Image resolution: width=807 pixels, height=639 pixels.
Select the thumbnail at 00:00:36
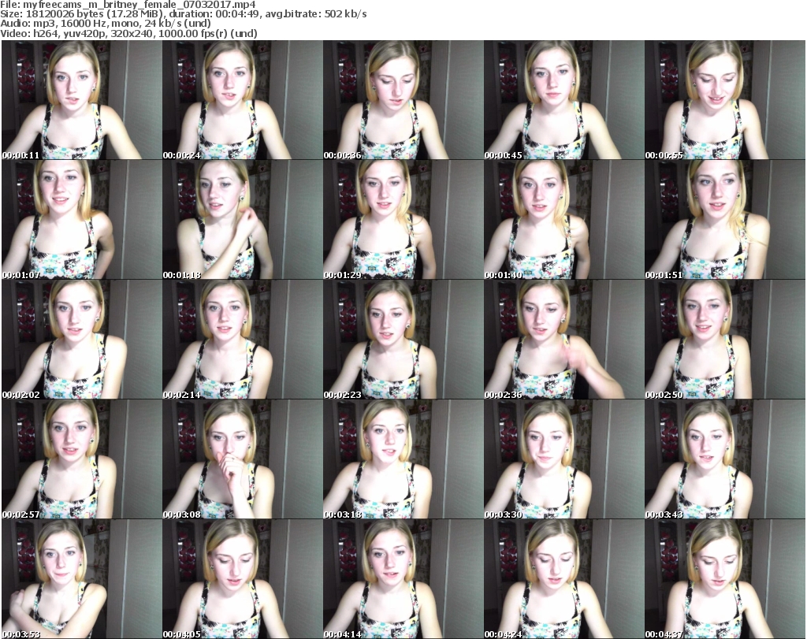click(x=403, y=100)
